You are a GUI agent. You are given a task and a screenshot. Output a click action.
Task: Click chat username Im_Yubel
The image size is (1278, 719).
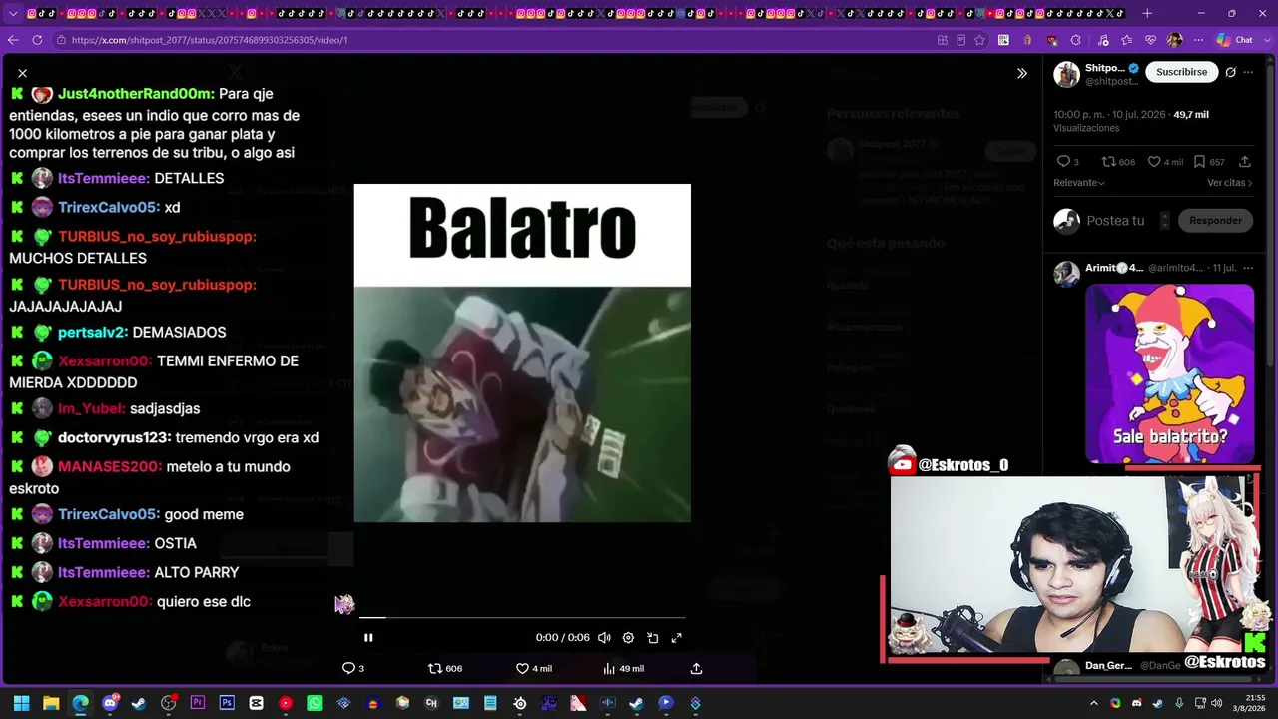click(91, 409)
